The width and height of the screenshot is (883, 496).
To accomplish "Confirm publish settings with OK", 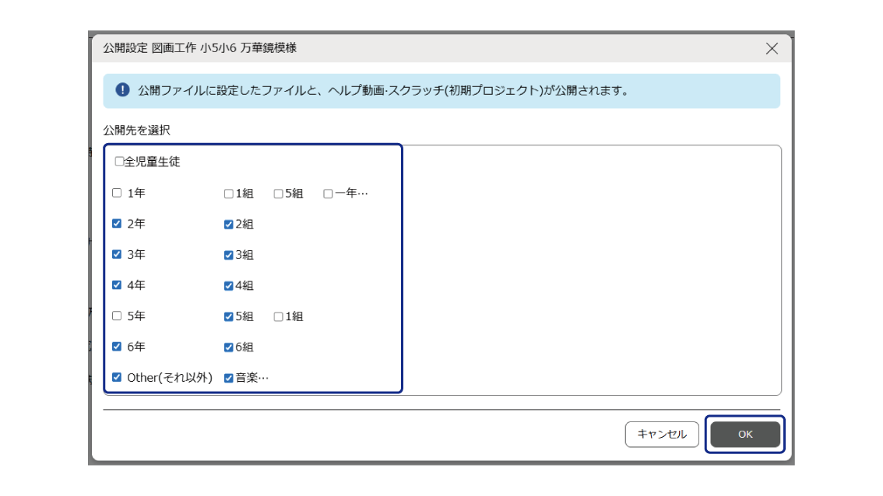I will point(745,435).
